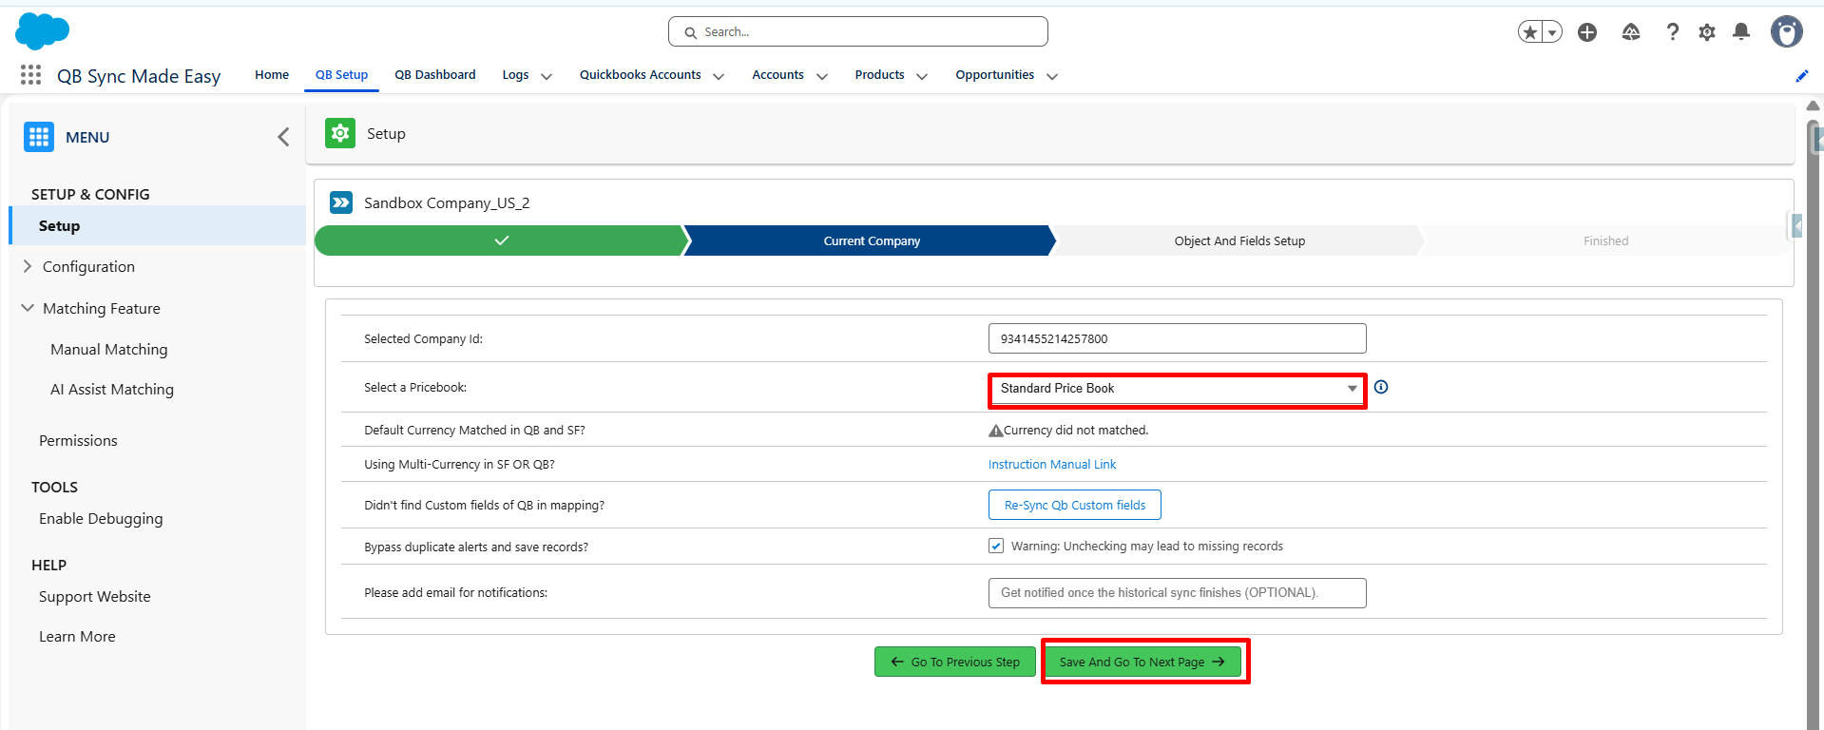The width and height of the screenshot is (1824, 730).
Task: Click the Object And Fields Setup step
Action: pyautogui.click(x=1239, y=240)
